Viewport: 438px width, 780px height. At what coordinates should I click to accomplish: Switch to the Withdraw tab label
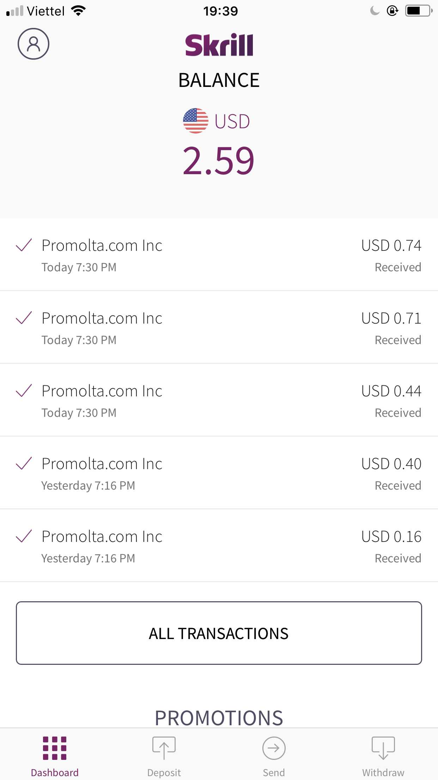tap(383, 773)
